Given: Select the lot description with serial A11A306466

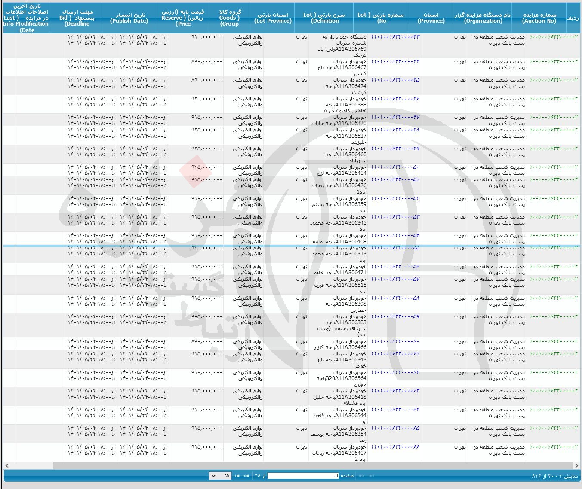Looking at the screenshot, I should pyautogui.click(x=341, y=345).
